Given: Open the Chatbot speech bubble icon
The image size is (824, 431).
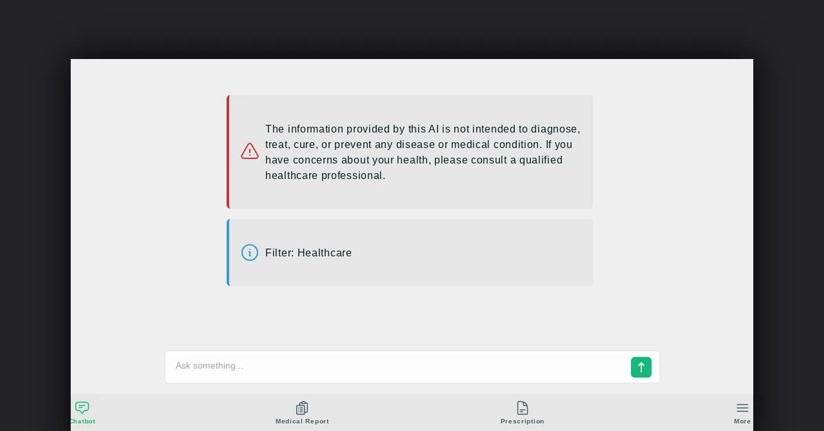Looking at the screenshot, I should pyautogui.click(x=82, y=408).
